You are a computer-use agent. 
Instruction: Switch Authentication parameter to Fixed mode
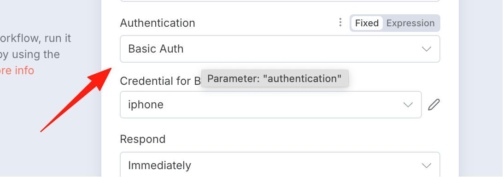point(367,23)
